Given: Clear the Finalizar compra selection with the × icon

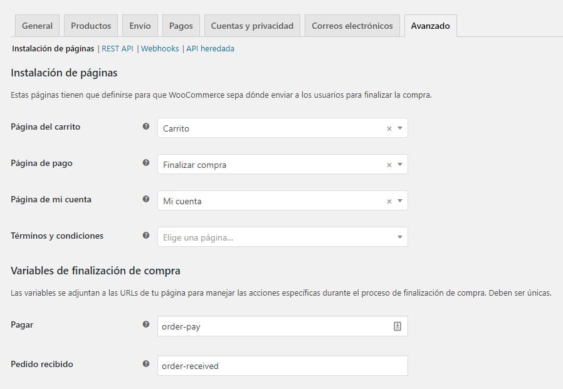Looking at the screenshot, I should (x=388, y=164).
